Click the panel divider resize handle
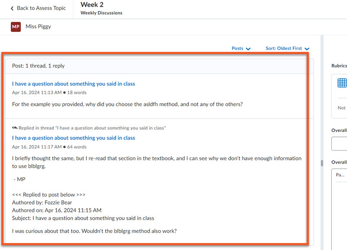The height and width of the screenshot is (250, 347). pyautogui.click(x=322, y=163)
